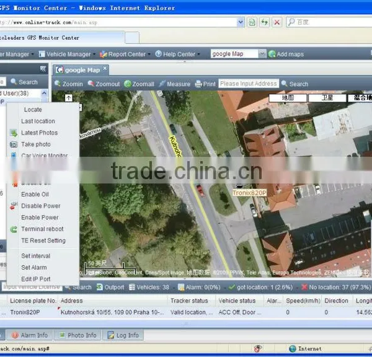This screenshot has width=372, height=357.
Task: Switch map to 地图 view
Action: [x=288, y=98]
